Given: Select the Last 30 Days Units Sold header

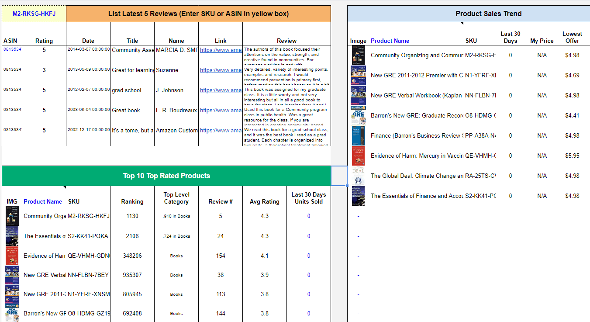Looking at the screenshot, I should 309,198.
